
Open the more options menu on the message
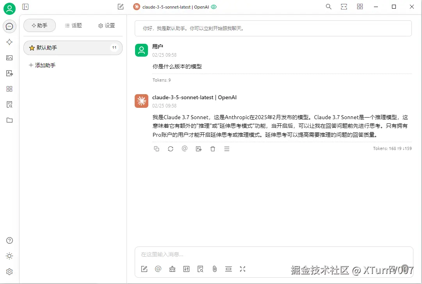point(227,148)
